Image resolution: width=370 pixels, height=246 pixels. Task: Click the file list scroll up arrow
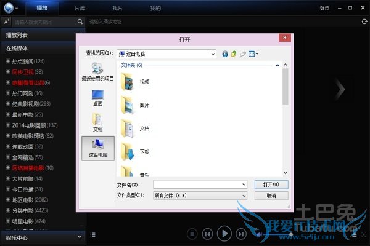click(x=286, y=65)
